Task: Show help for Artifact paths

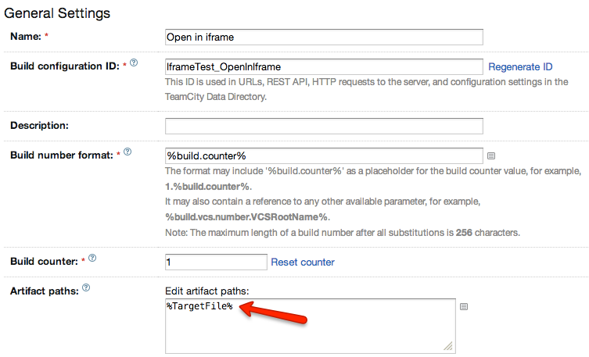Action: pyautogui.click(x=86, y=287)
